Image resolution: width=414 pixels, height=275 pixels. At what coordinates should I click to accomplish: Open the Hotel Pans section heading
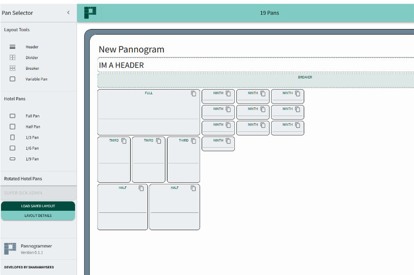coord(15,99)
